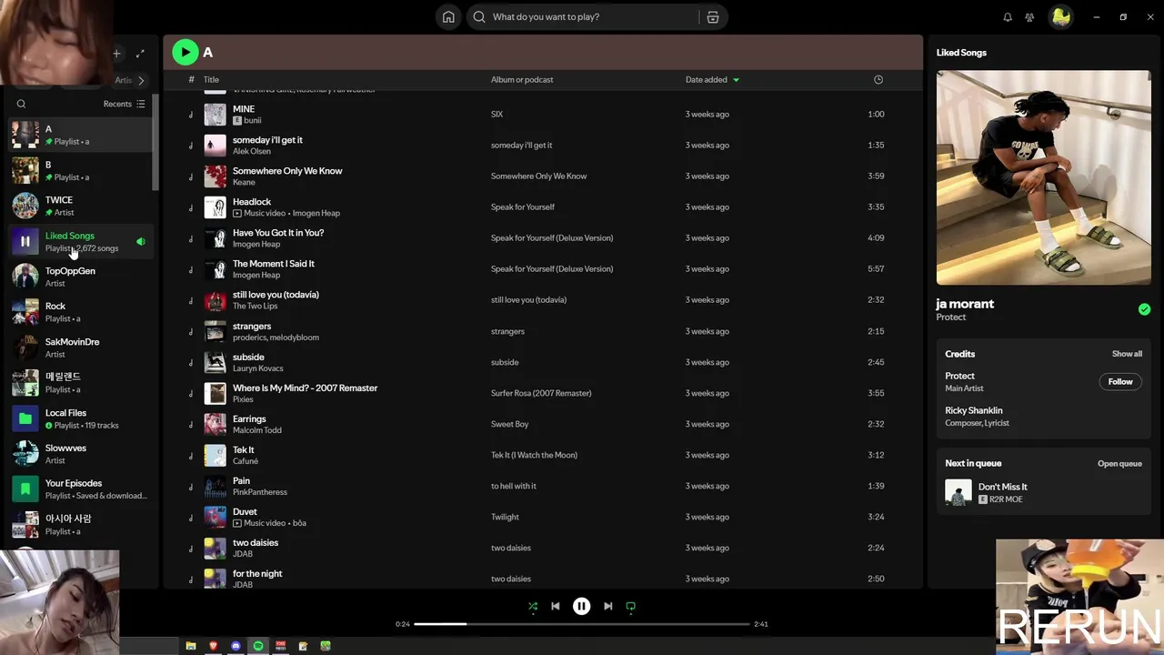Open Brave browser from taskbar
This screenshot has height=655, width=1164.
214,646
